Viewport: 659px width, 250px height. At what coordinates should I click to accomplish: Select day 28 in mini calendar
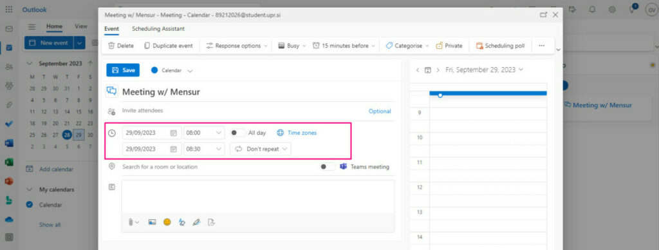67,135
